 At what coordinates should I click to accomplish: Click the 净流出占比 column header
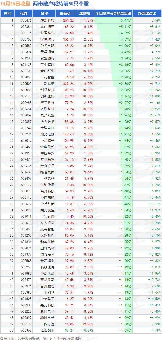[147, 13]
